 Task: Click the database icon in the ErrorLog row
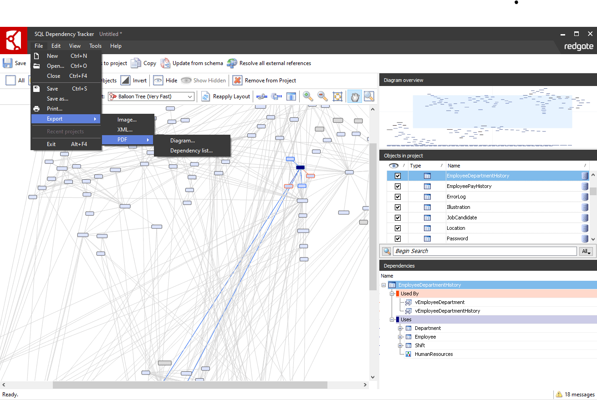pyautogui.click(x=585, y=197)
